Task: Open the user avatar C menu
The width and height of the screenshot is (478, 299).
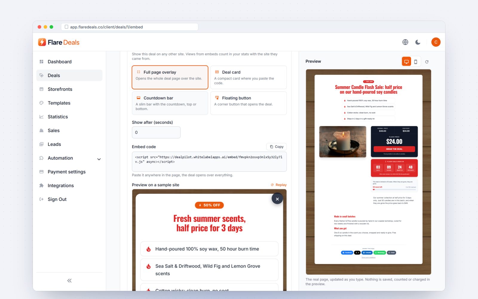Action: point(436,42)
